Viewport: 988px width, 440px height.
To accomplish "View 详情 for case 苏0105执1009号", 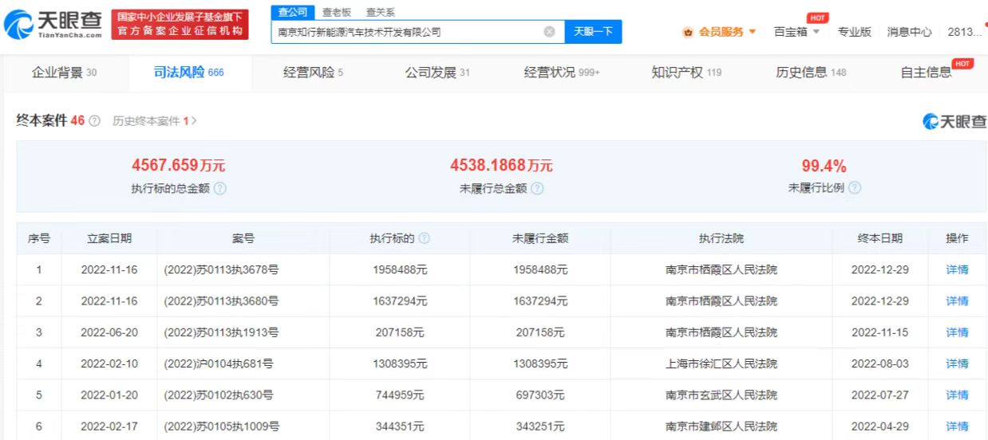I will (x=957, y=426).
